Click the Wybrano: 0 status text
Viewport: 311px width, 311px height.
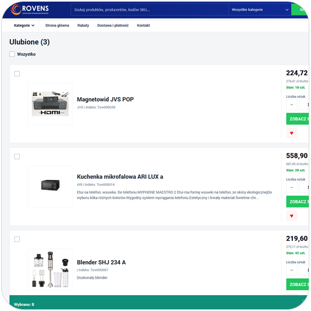coord(24,304)
